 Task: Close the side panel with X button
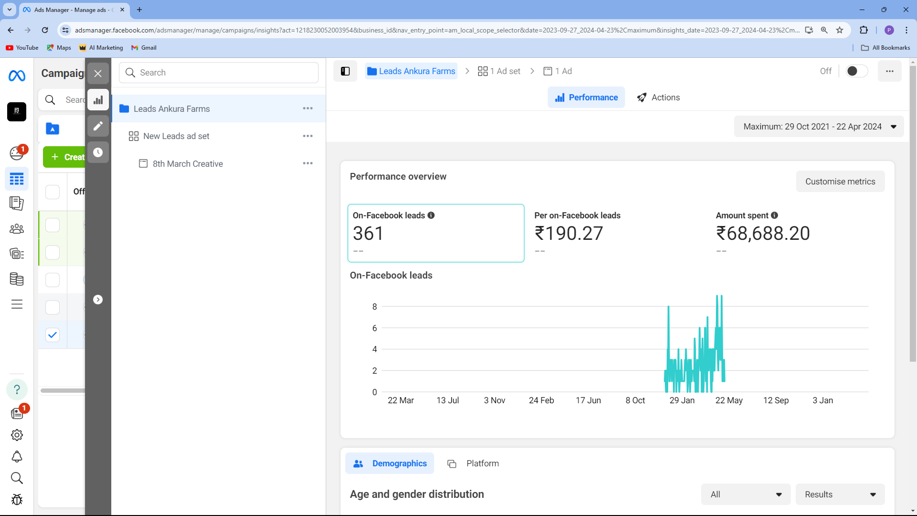[98, 73]
